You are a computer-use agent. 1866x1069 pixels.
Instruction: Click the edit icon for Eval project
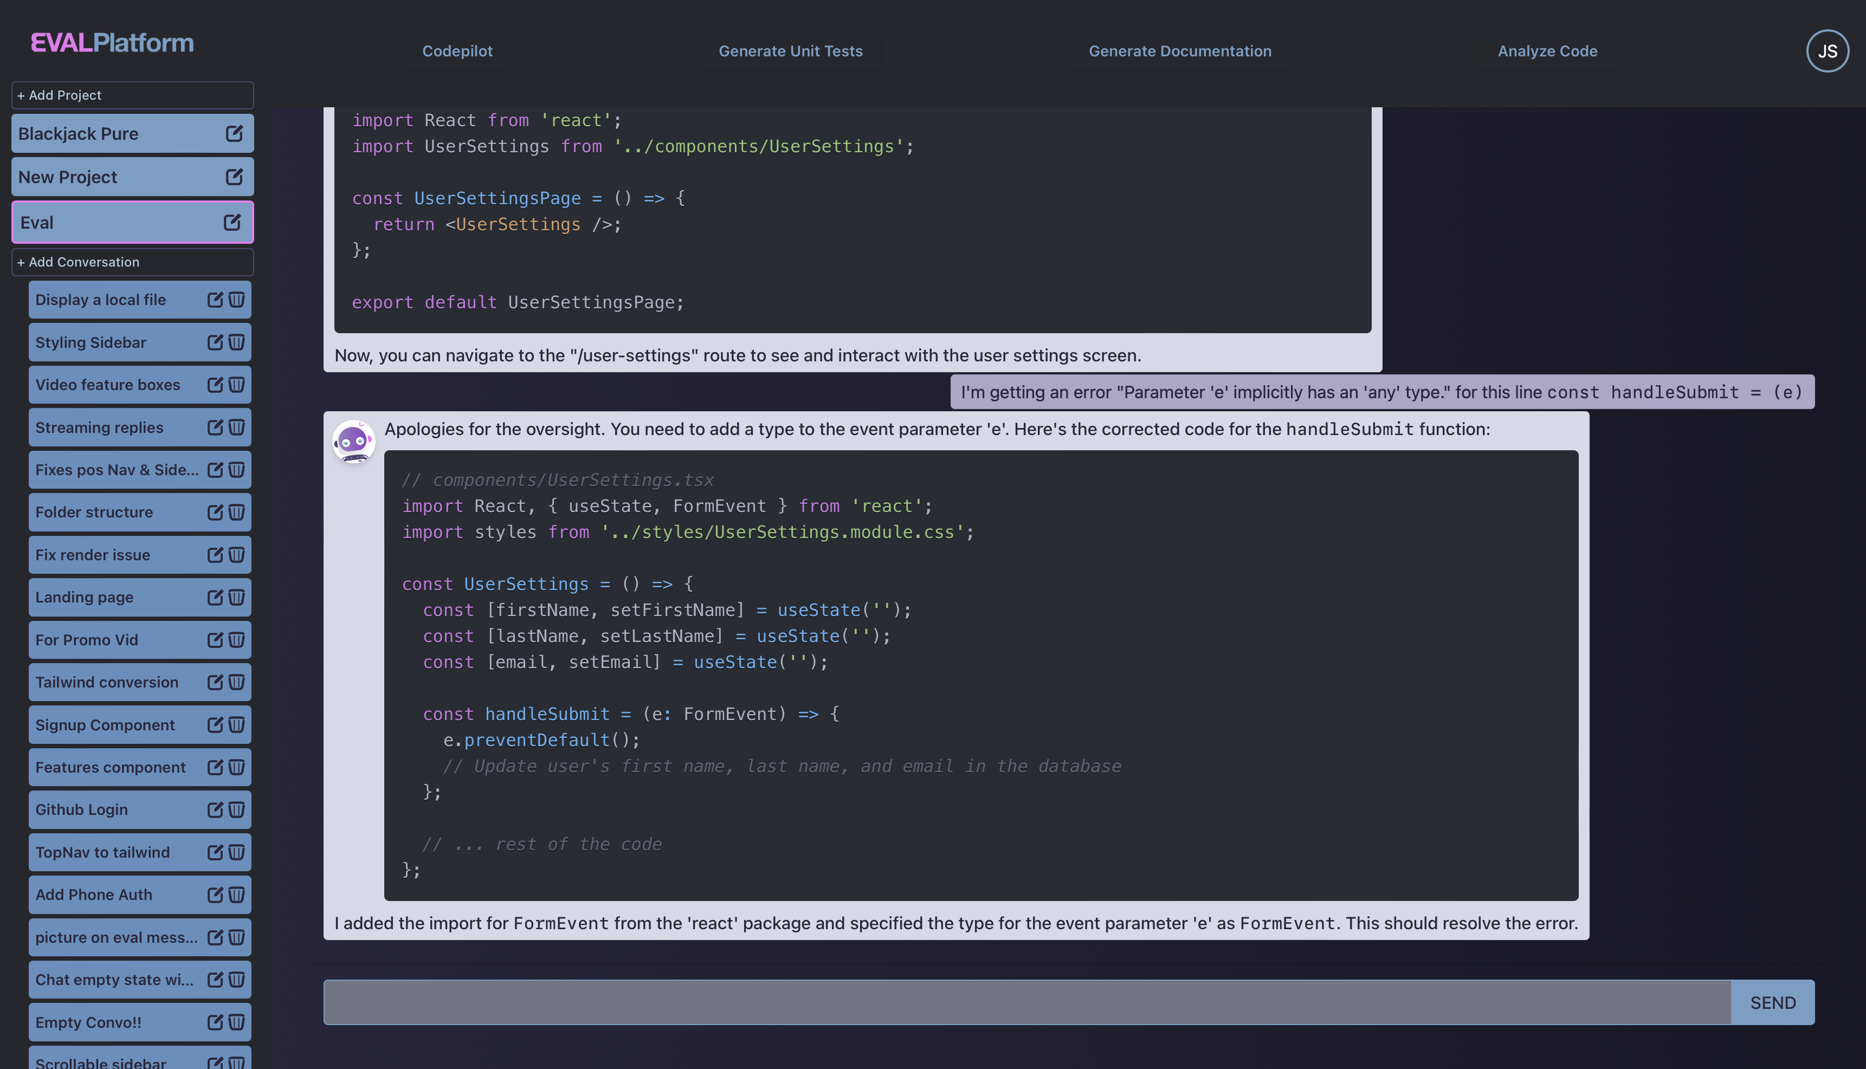(x=232, y=222)
